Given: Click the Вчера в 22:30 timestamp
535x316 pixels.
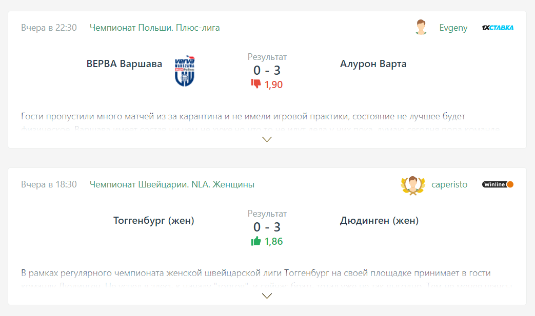Looking at the screenshot, I should [49, 28].
